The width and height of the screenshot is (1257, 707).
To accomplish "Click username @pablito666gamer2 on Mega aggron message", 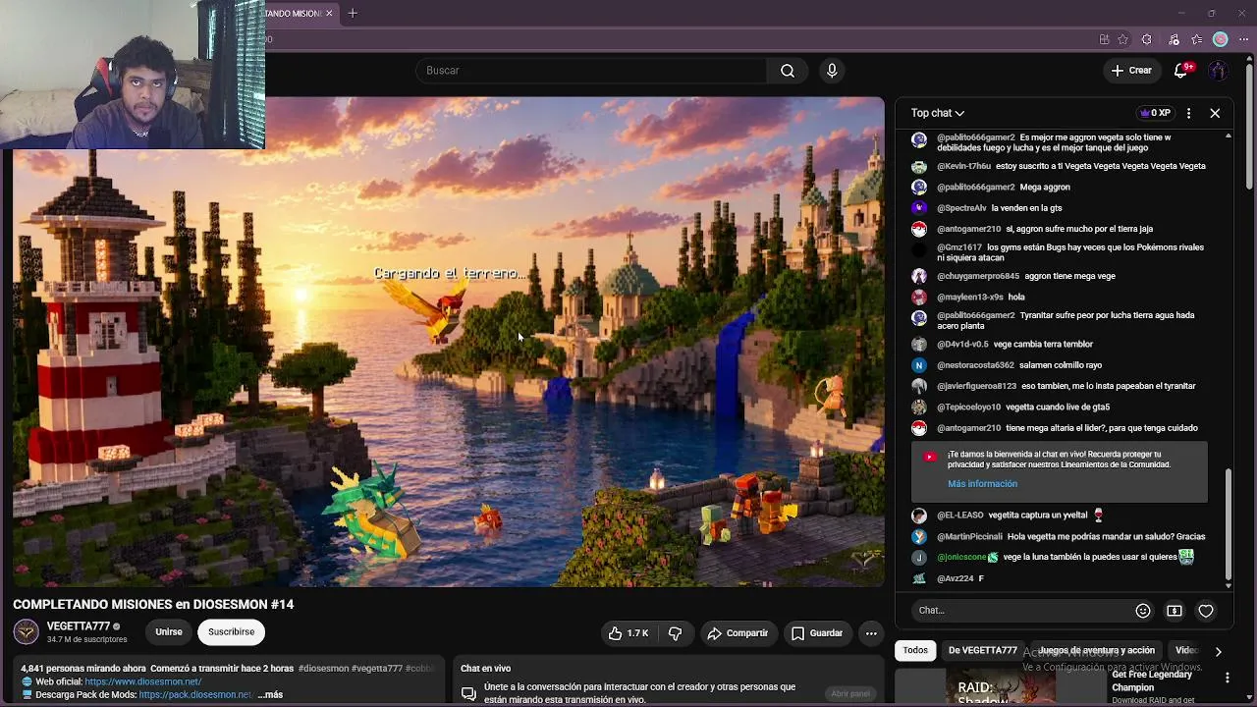I will 976,188.
